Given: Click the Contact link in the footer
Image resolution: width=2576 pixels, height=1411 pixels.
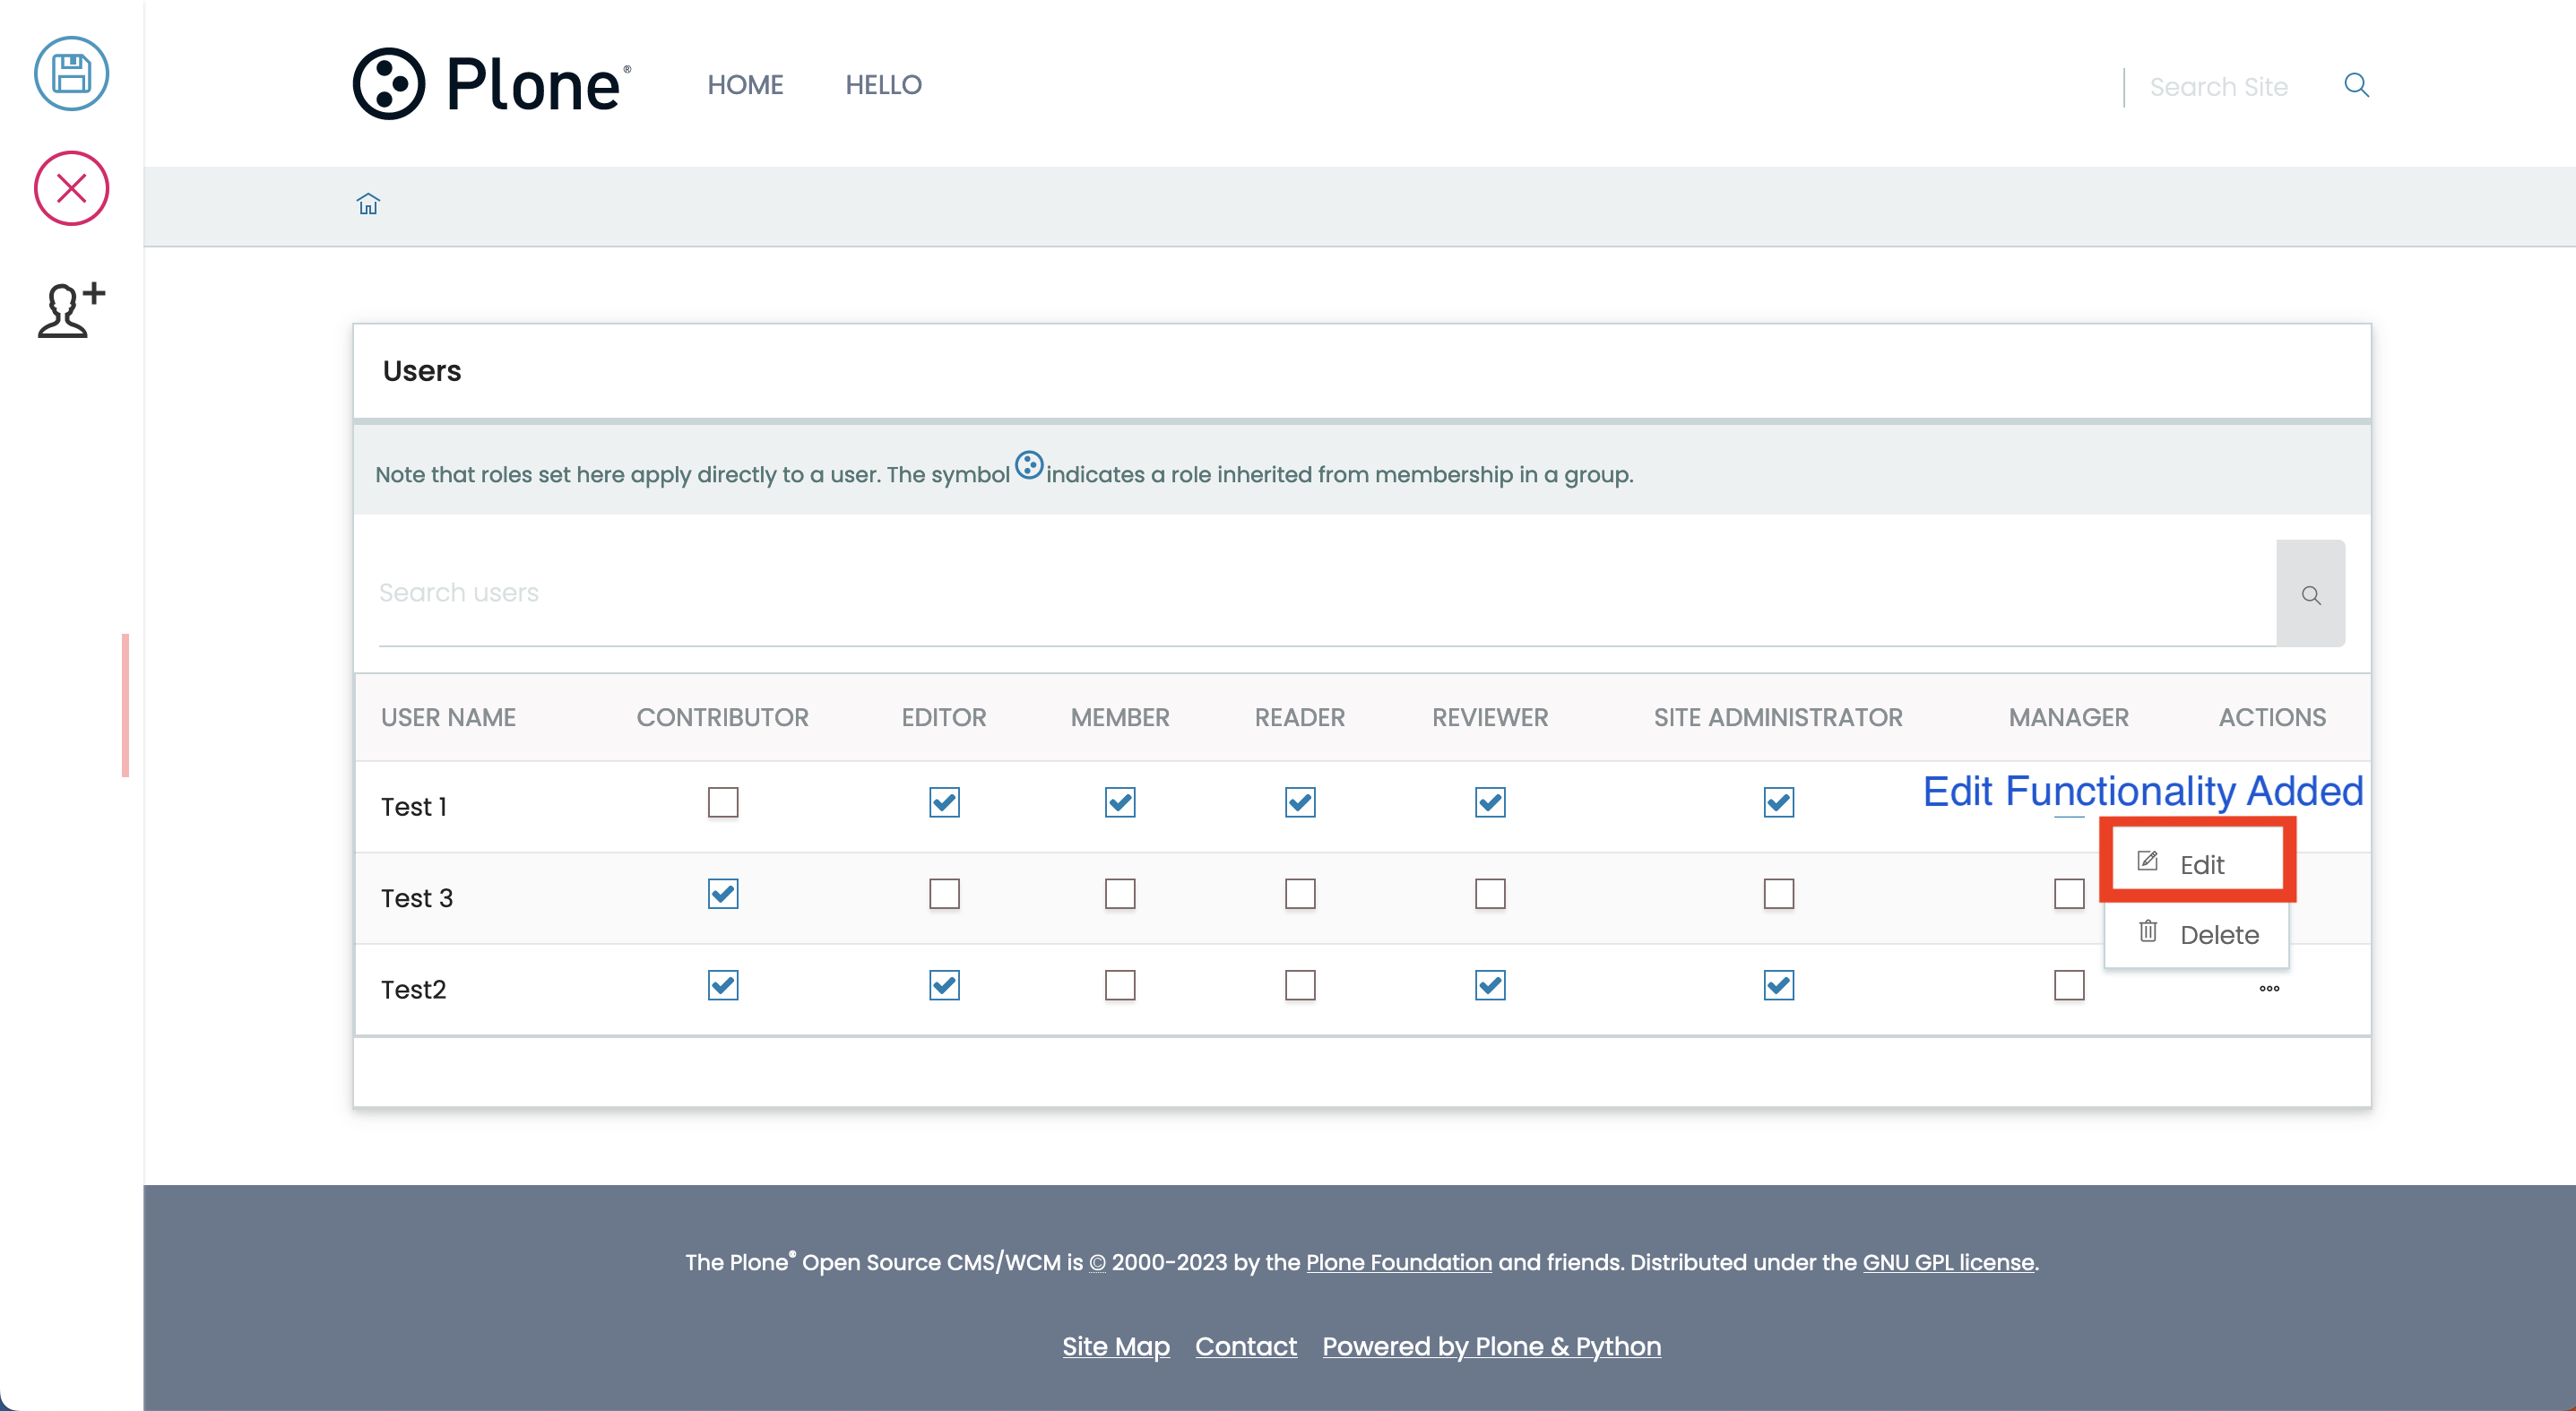Looking at the screenshot, I should [1245, 1346].
